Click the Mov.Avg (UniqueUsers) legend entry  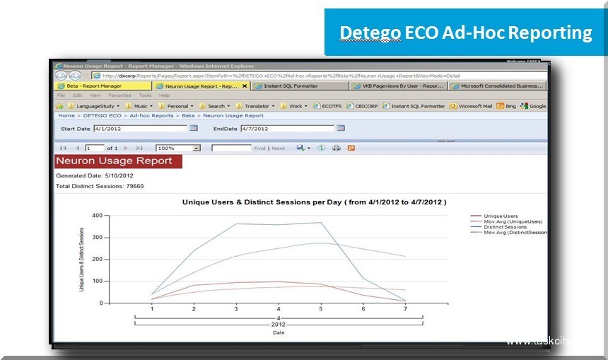click(506, 221)
